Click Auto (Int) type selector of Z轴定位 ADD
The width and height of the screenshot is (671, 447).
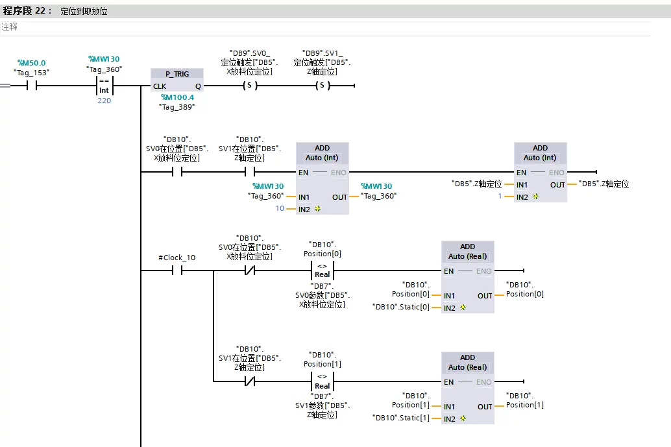tap(541, 158)
